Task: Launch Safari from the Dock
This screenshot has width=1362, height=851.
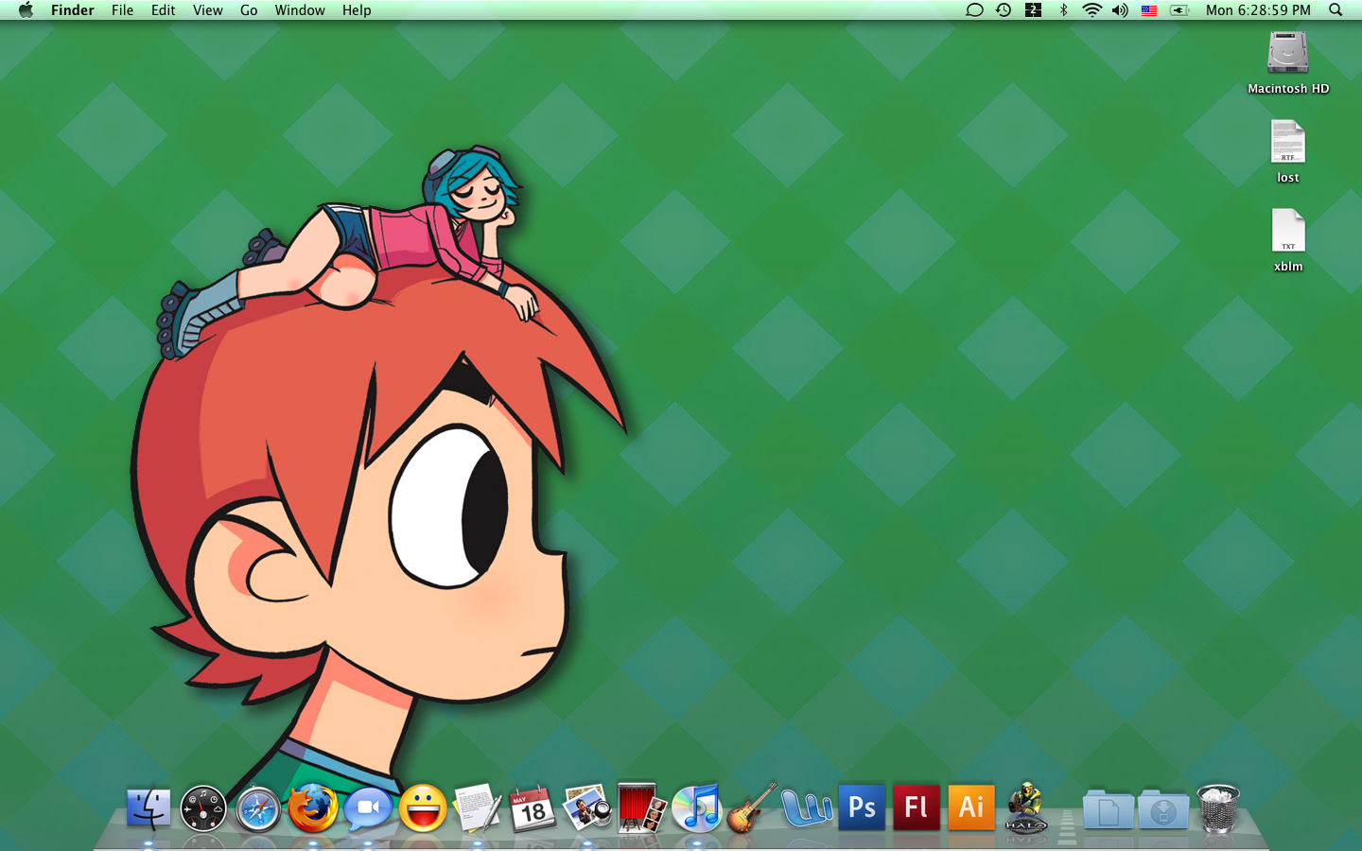Action: point(258,809)
